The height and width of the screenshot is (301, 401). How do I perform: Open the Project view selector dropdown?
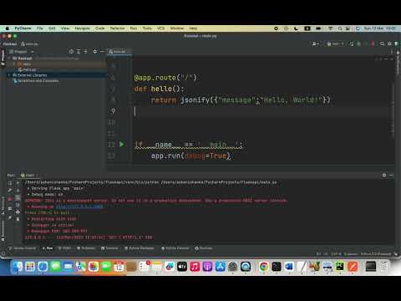click(x=22, y=52)
